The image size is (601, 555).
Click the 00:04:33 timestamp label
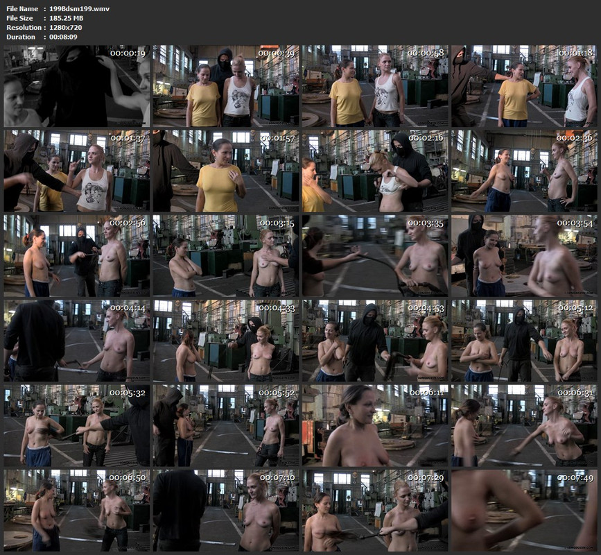click(x=277, y=307)
